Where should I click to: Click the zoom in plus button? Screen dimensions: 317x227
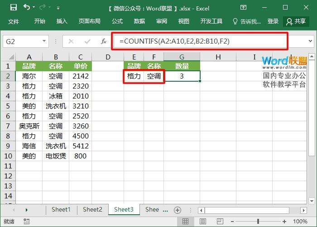284,222
